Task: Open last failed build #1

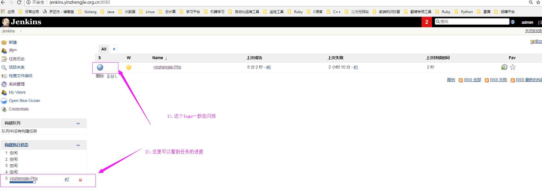Action: [356, 67]
